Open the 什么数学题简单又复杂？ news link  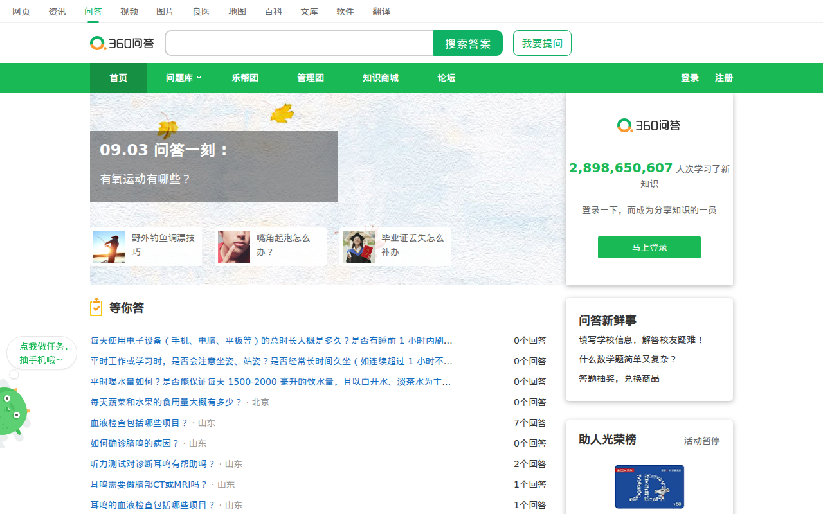[x=628, y=359]
